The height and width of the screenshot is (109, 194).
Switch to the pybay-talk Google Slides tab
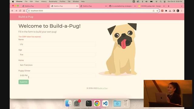151,6
